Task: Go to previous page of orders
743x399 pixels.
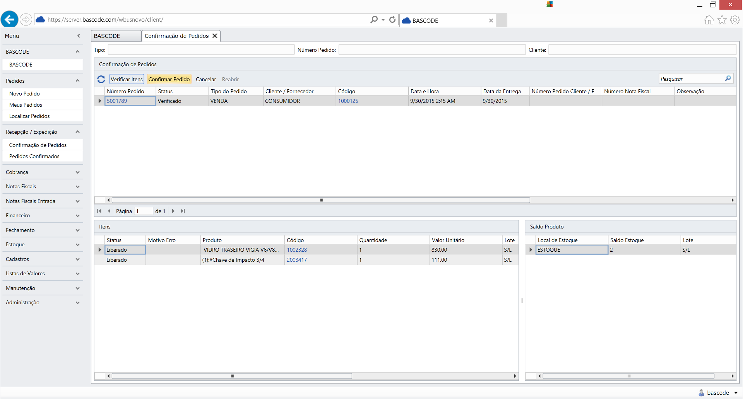Action: tap(109, 211)
